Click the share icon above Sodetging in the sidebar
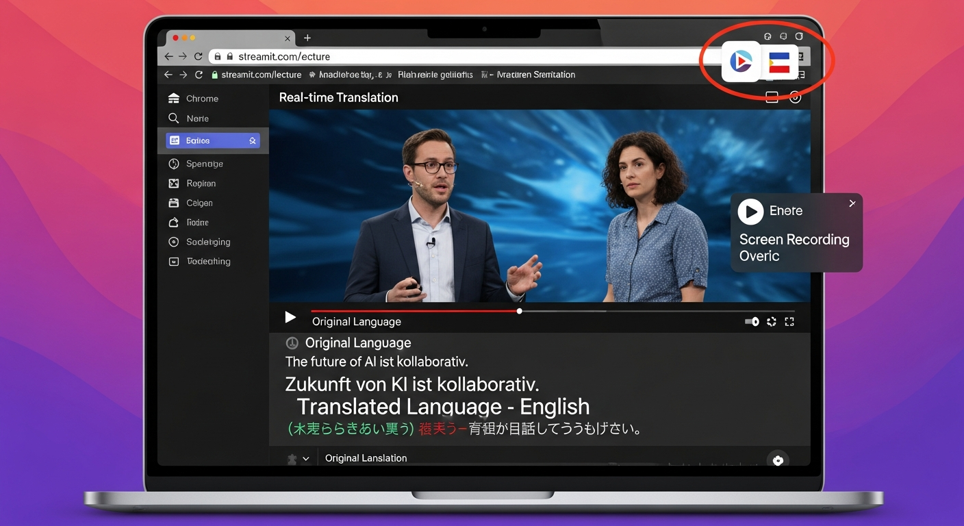 coord(173,223)
